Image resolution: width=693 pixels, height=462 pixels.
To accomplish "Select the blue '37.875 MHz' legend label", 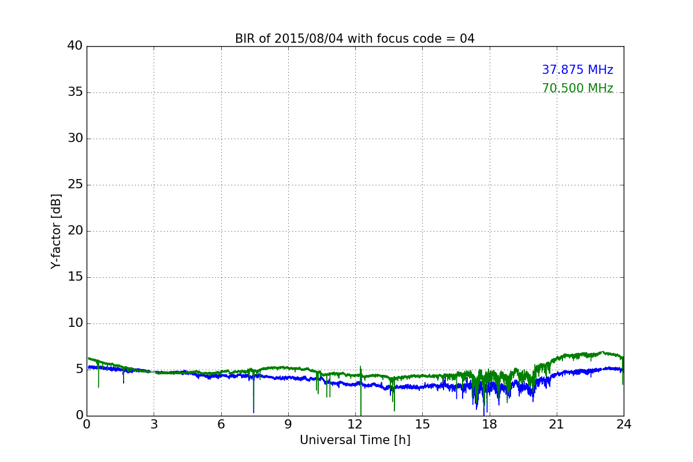I will click(577, 70).
